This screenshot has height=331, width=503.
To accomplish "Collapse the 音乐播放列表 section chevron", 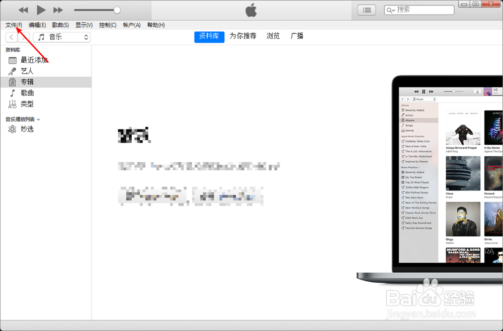I will pos(39,120).
